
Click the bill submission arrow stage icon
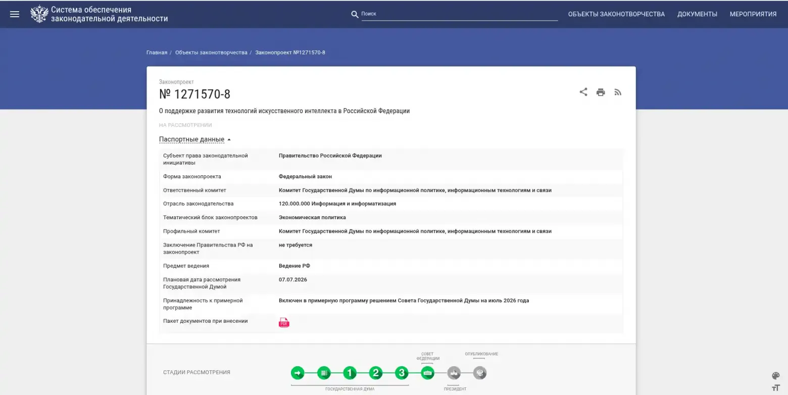pyautogui.click(x=298, y=373)
